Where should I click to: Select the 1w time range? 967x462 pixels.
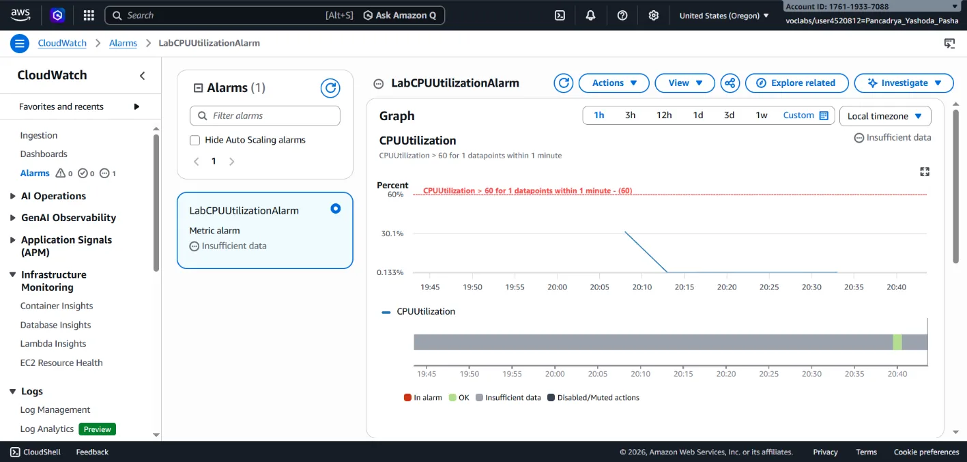762,115
